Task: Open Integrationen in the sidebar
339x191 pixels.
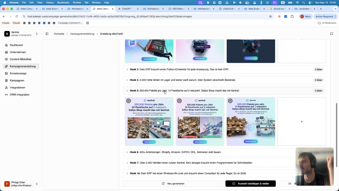Action: [x=21, y=88]
